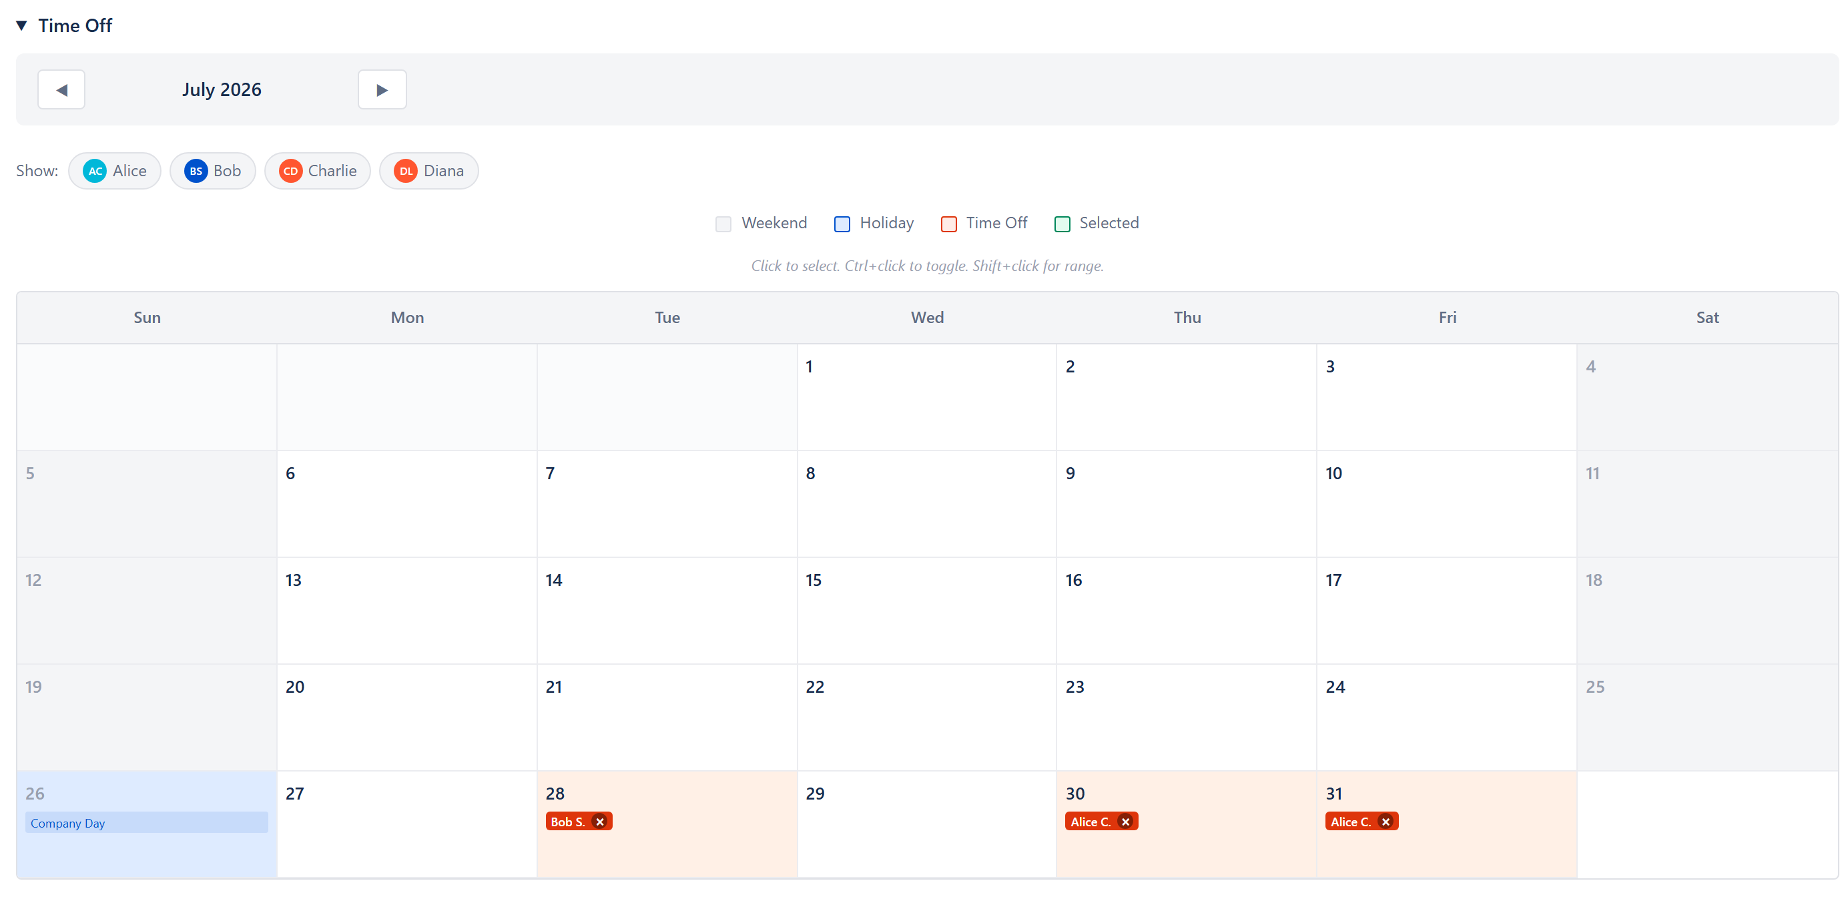Screen dimensions: 1842x897
Task: Click the Fri column header
Action: 1447,318
